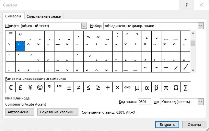Expand the Набор subset dropdown
The height and width of the screenshot is (131, 209).
pyautogui.click(x=201, y=26)
